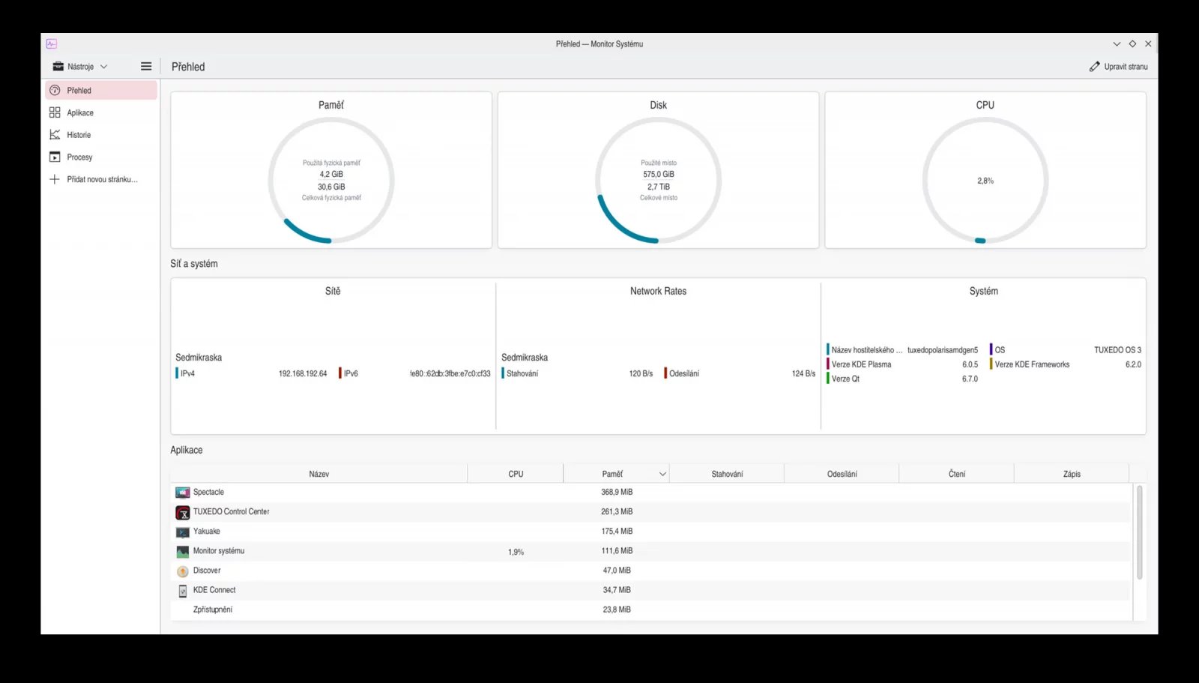1199x683 pixels.
Task: Select the Procesy sidebar icon
Action: (55, 157)
